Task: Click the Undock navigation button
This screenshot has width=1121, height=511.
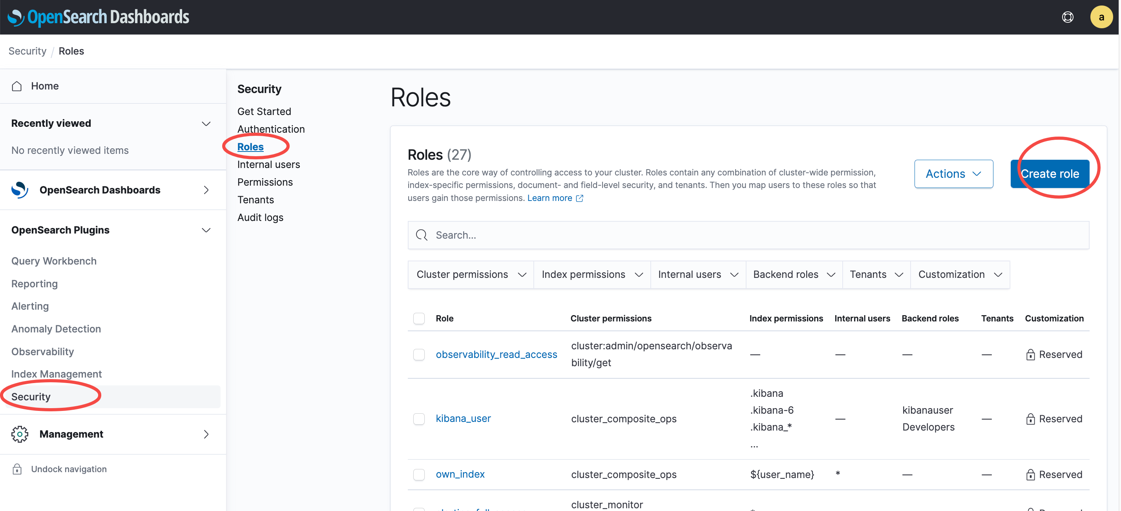Action: (x=68, y=469)
